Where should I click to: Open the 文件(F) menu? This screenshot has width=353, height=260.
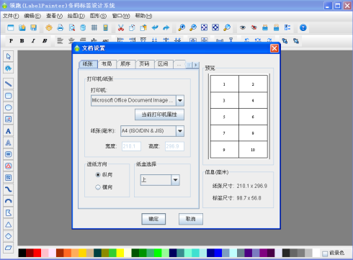pyautogui.click(x=11, y=16)
